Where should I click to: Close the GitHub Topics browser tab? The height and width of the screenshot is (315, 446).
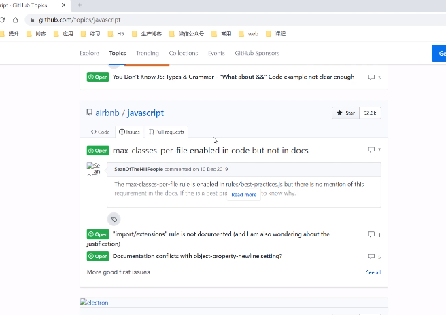(64, 5)
